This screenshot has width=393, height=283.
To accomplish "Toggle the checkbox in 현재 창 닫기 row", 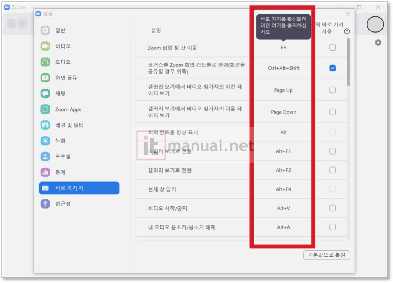I will (x=333, y=189).
